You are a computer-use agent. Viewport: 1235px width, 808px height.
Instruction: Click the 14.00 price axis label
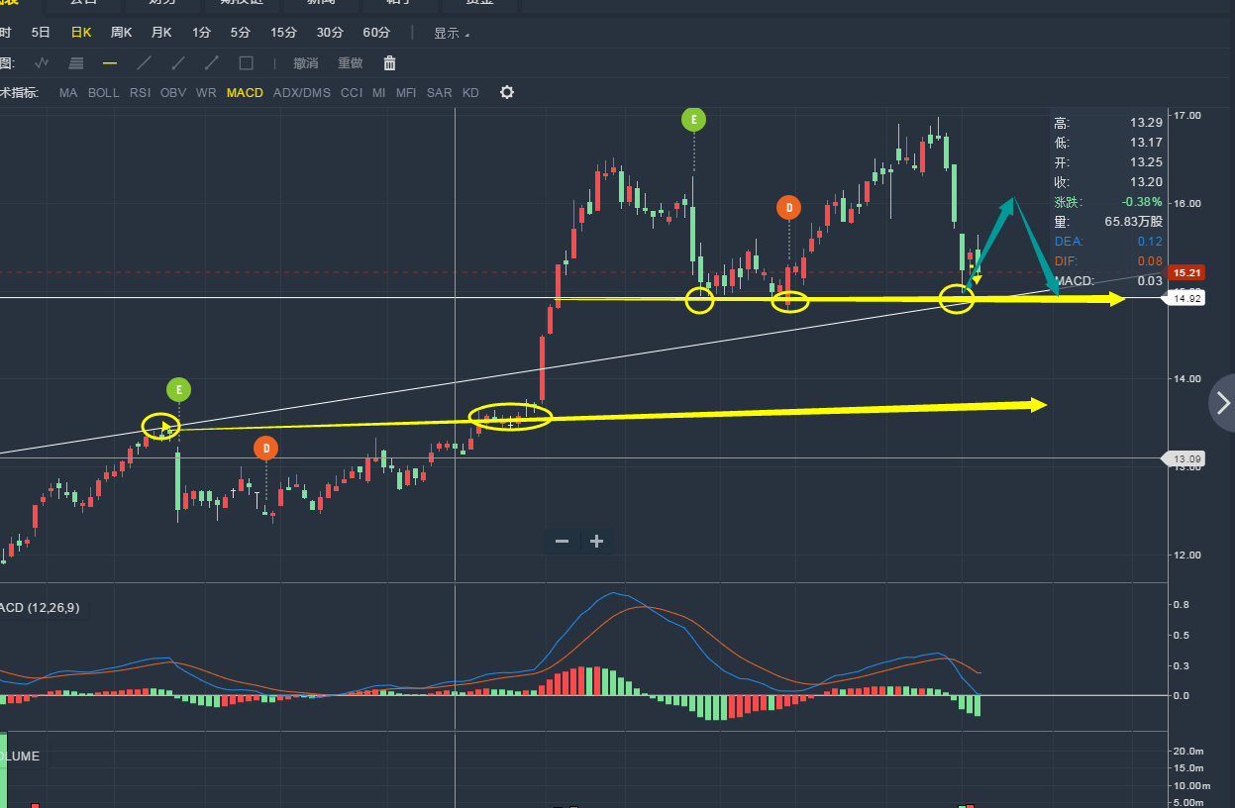(1187, 379)
